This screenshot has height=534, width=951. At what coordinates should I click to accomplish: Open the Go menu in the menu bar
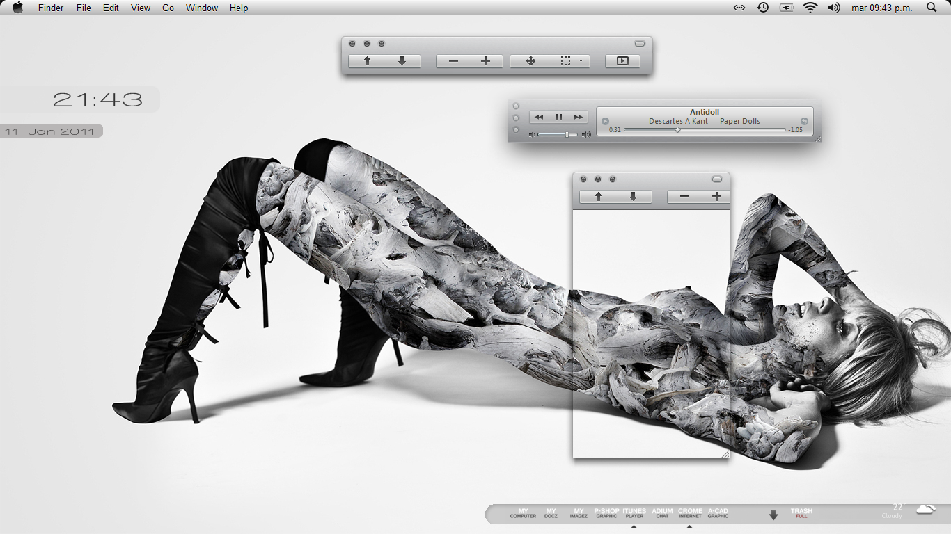click(168, 8)
